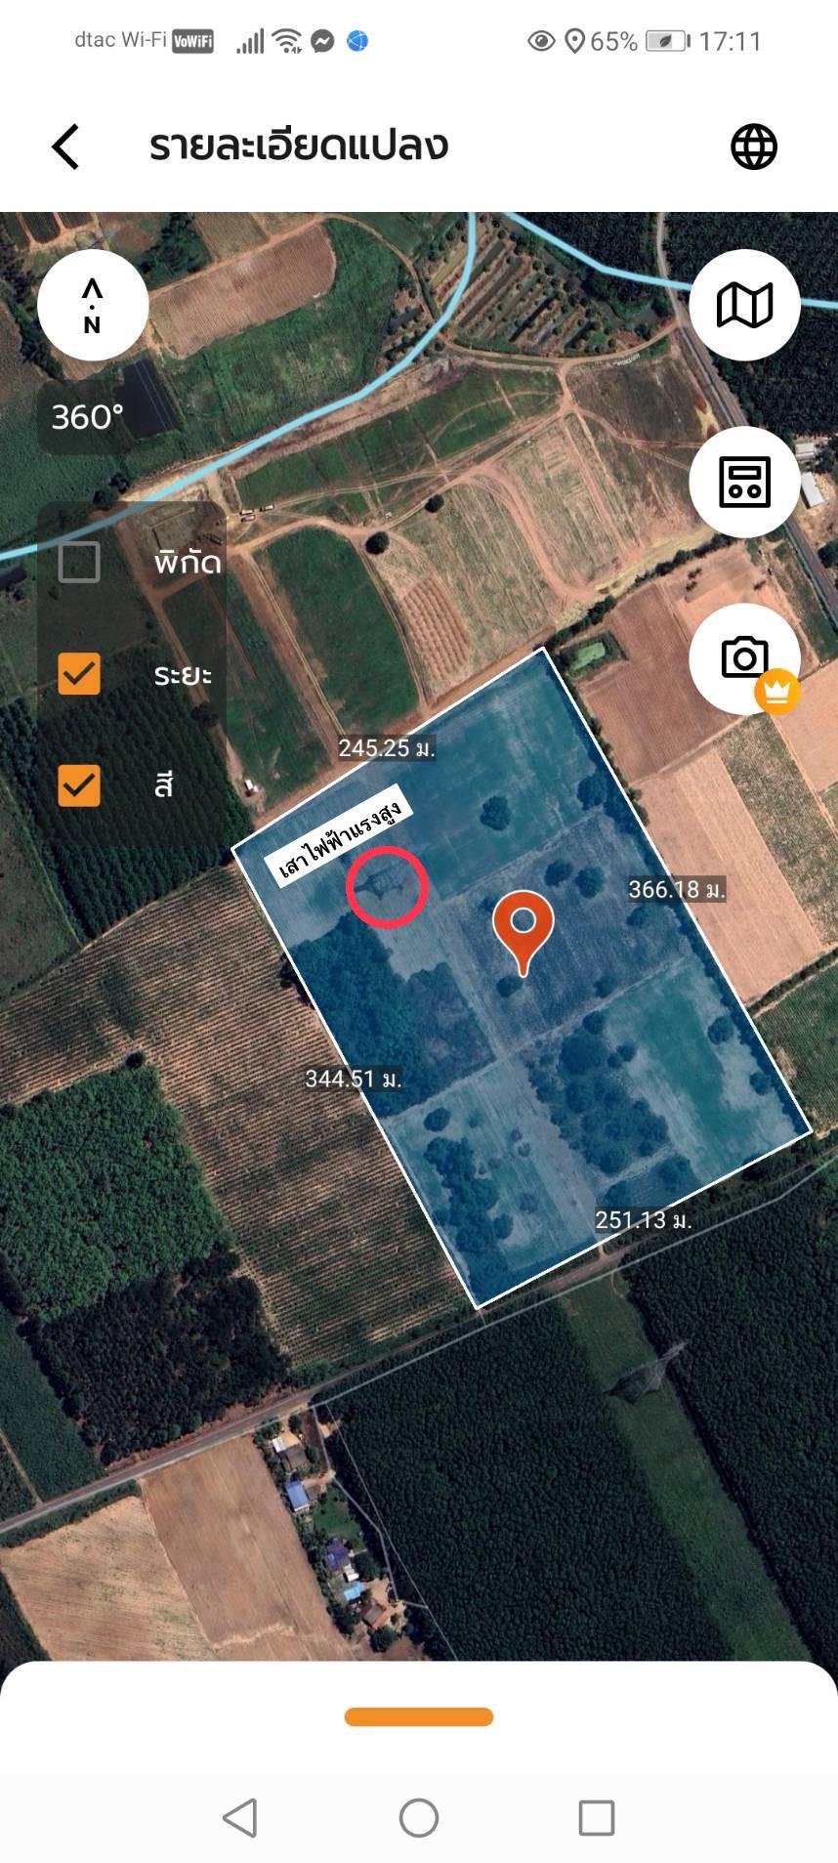The width and height of the screenshot is (838, 1863).
Task: Tap the 251.13 ม. boundary label
Action: 644,1220
